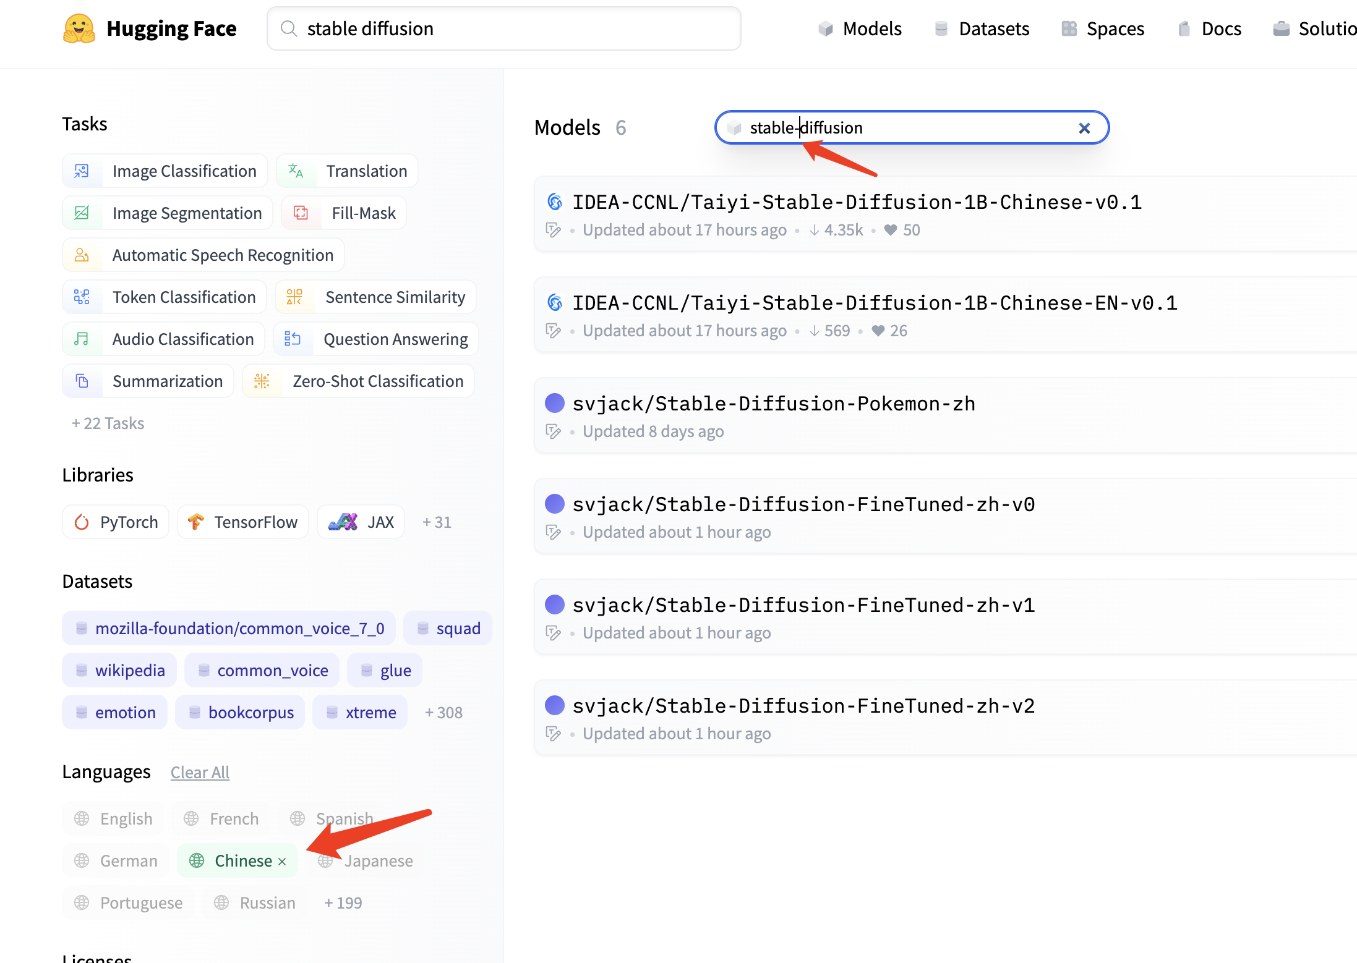This screenshot has height=963, width=1357.
Task: Click the Question Answering task icon
Action: pos(293,339)
